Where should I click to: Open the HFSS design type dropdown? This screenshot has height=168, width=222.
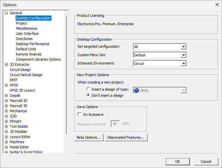pos(183,90)
